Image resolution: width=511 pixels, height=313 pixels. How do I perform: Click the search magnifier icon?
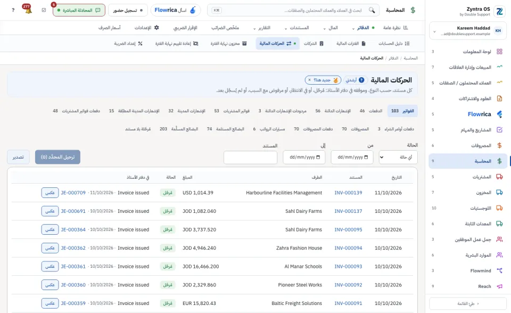(x=372, y=10)
